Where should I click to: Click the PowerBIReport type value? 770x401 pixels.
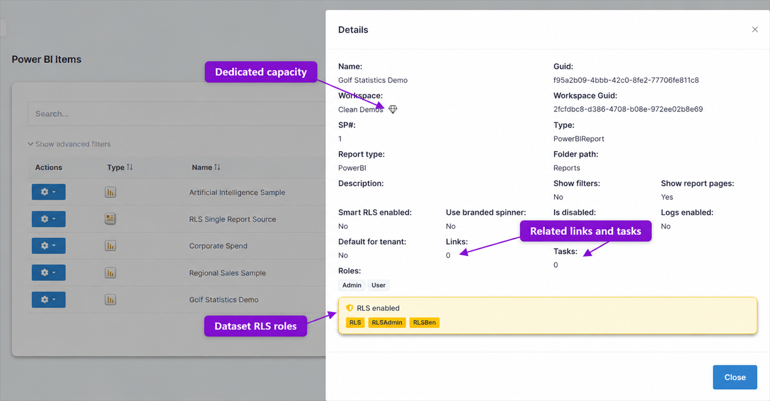579,139
